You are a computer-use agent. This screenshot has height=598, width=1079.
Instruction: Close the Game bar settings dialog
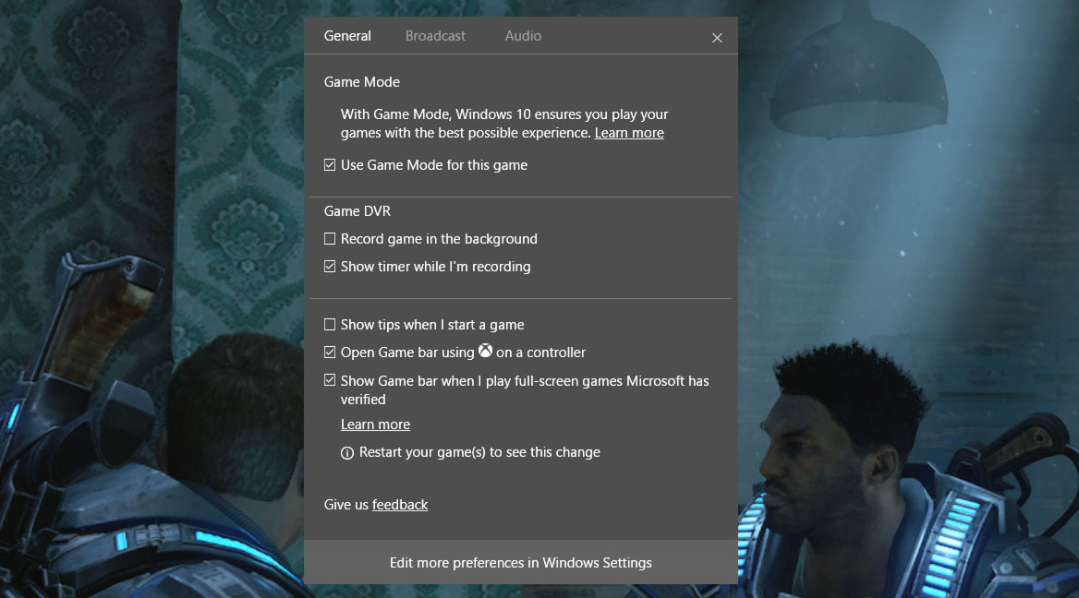coord(717,38)
